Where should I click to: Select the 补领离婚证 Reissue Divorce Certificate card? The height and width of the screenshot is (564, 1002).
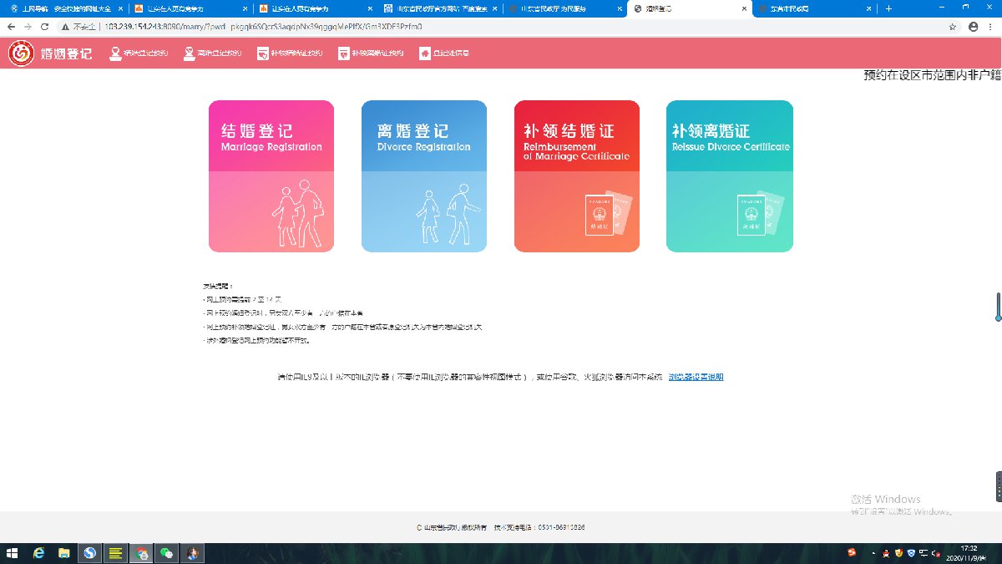point(729,176)
